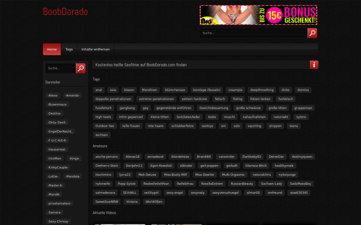The width and height of the screenshot is (361, 225).
Task: Open the RussianBeauty amateur link
Action: [242, 184]
